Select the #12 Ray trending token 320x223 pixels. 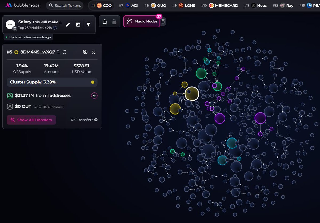click(283, 5)
